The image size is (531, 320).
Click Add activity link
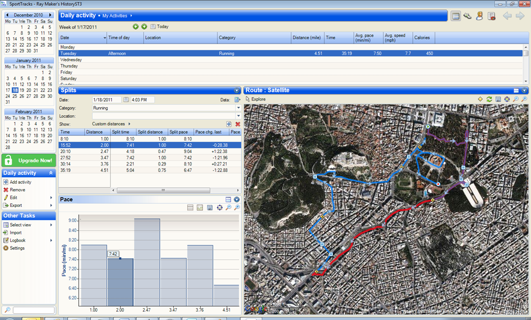tap(20, 182)
